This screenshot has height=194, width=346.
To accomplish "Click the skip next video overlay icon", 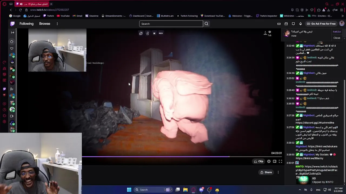I will pyautogui.click(x=154, y=33).
